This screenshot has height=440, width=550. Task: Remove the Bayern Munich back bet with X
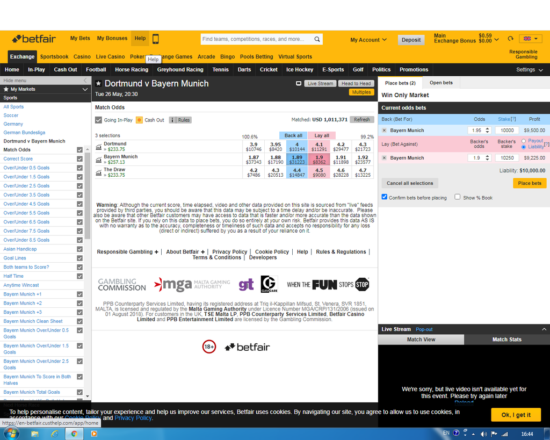pos(384,130)
